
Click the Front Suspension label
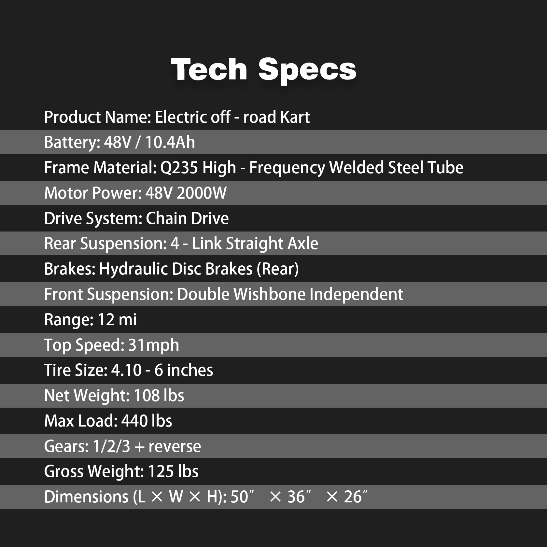108,294
